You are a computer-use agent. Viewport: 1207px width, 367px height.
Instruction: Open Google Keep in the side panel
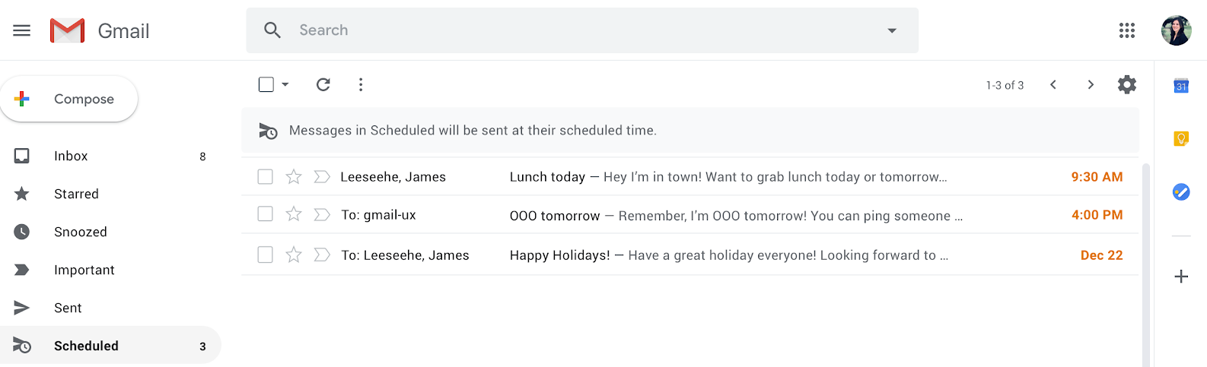[x=1181, y=138]
